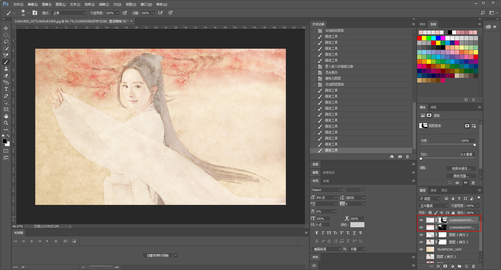Click the mask density 100% field
The width and height of the screenshot is (501, 270).
(468, 141)
